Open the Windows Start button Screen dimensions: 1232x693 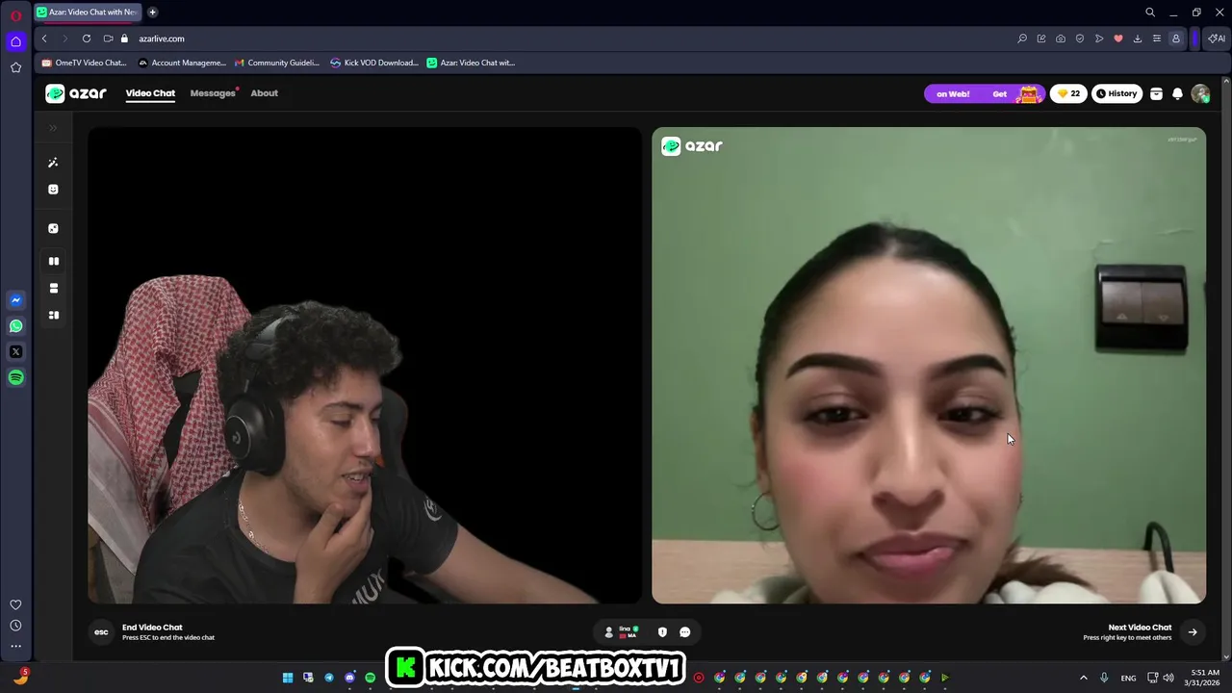(x=288, y=678)
